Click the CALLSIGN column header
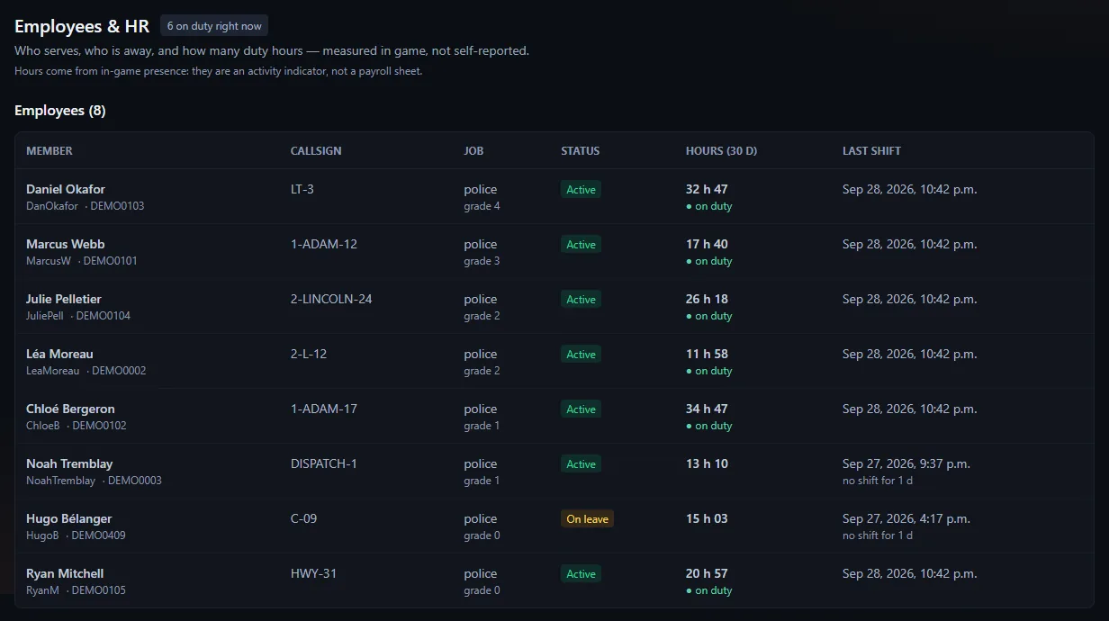Image resolution: width=1109 pixels, height=621 pixels. click(x=316, y=151)
